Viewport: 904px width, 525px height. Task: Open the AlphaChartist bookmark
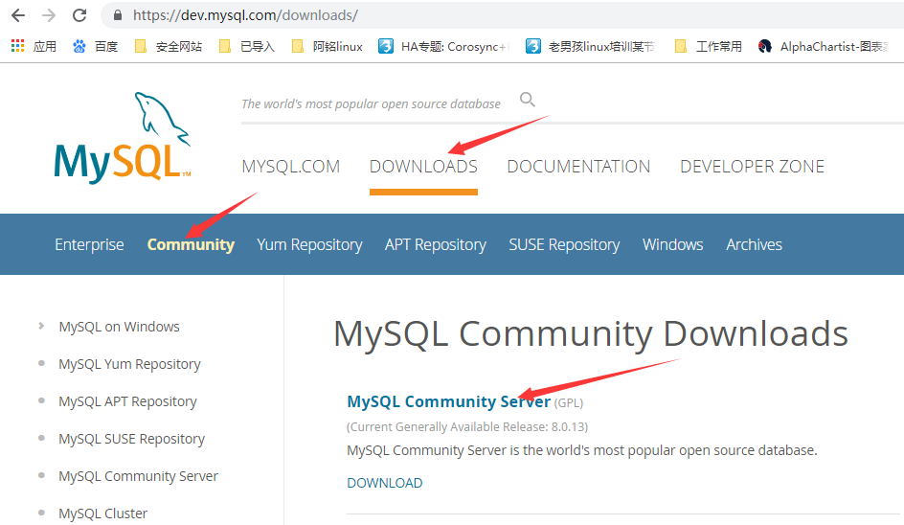[824, 46]
